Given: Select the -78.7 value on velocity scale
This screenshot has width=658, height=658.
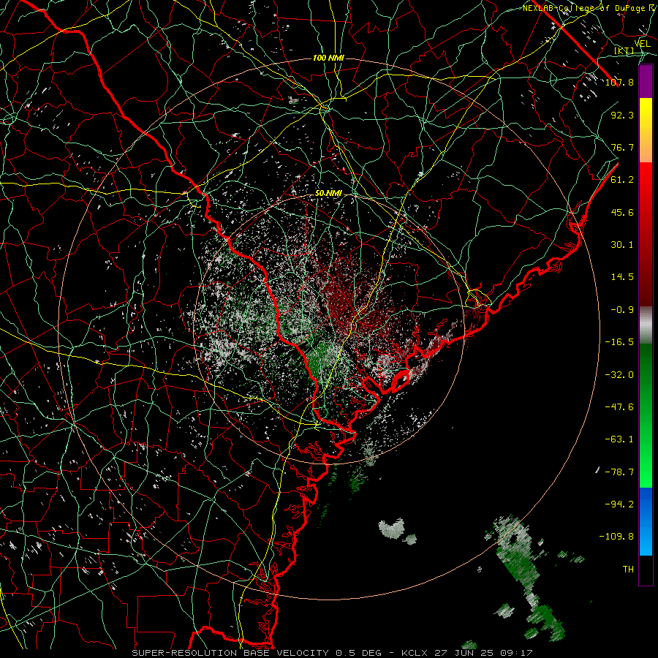Looking at the screenshot, I should coord(619,472).
